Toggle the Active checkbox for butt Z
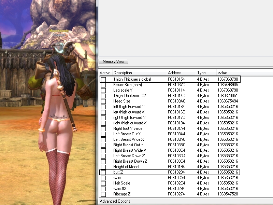This screenshot has width=273, height=205. point(103,172)
